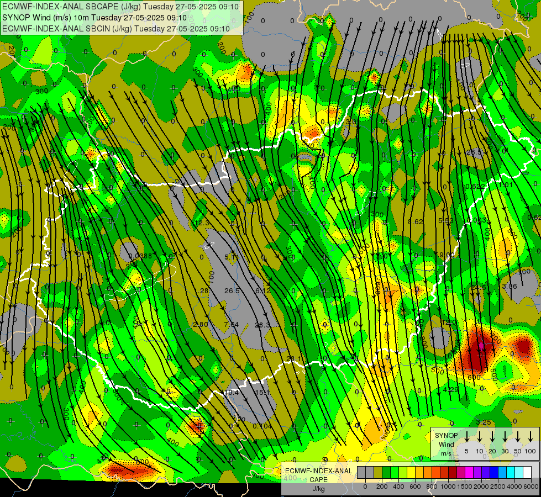Click the map value '4.29'
Image resolution: width=541 pixels, height=497 pixels.
click(450, 389)
